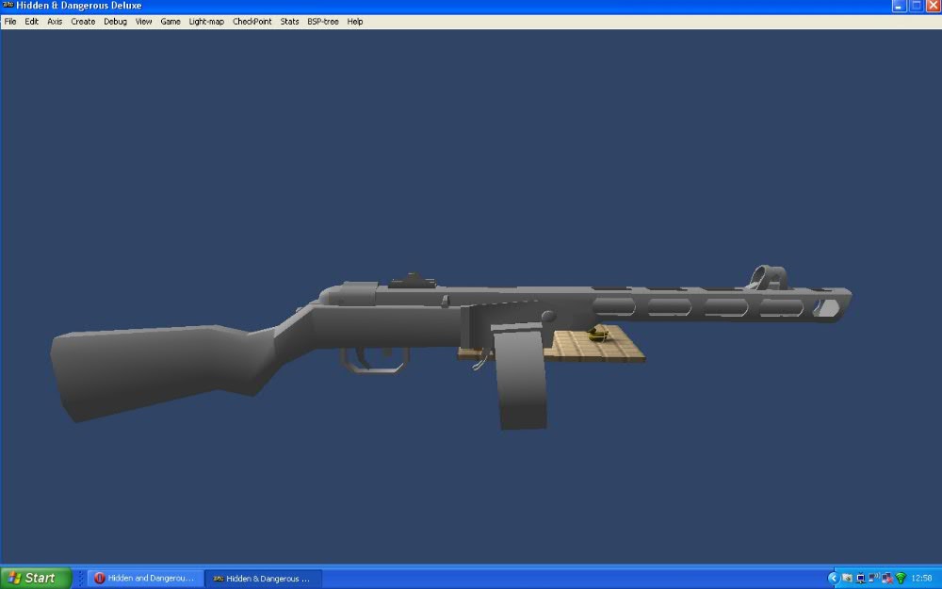Open the Help menu
This screenshot has height=589, width=942.
point(355,22)
